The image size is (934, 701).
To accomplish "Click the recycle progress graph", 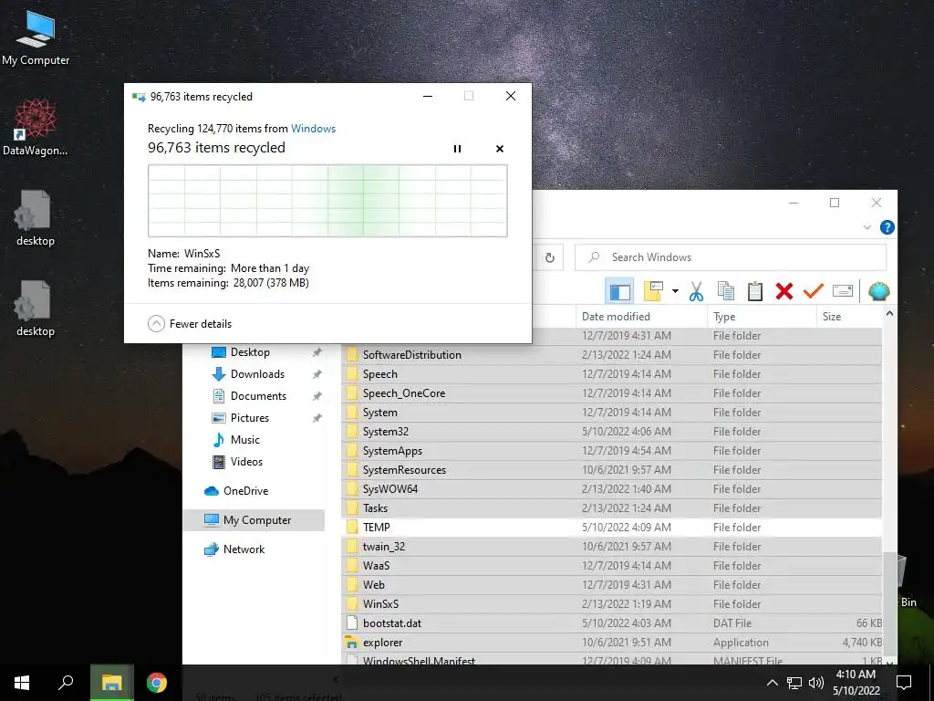I will [x=327, y=201].
